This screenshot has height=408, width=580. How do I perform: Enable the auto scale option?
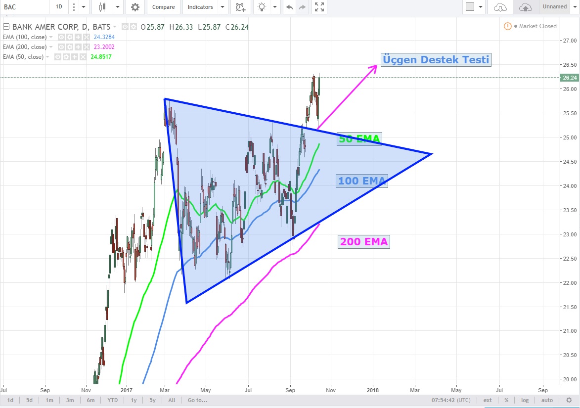point(547,400)
